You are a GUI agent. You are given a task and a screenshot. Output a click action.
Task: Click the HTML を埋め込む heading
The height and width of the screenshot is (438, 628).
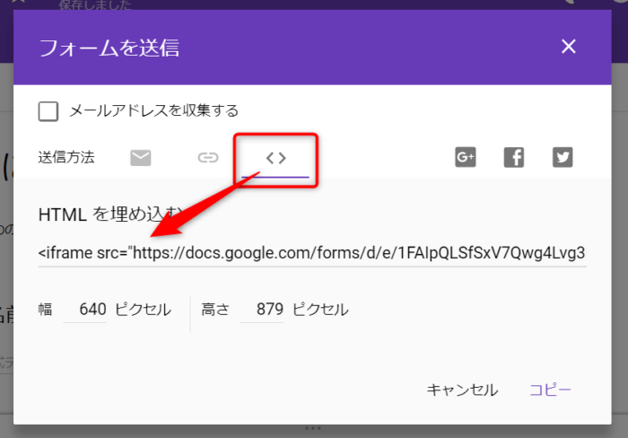[108, 215]
